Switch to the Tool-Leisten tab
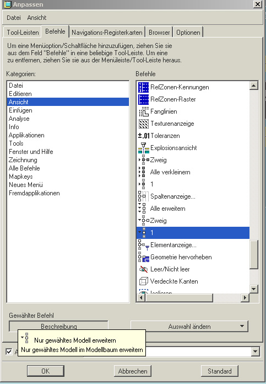This screenshot has height=384, width=266. point(23,33)
